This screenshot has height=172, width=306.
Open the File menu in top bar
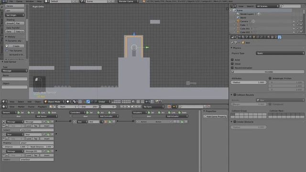point(11,1)
